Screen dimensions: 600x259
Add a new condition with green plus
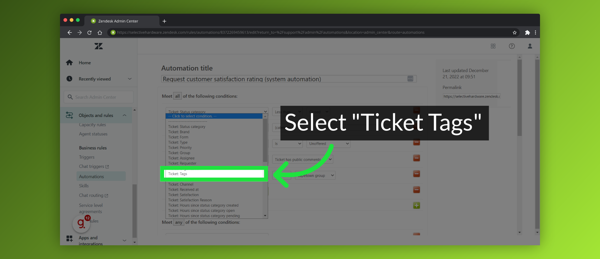pos(417,206)
